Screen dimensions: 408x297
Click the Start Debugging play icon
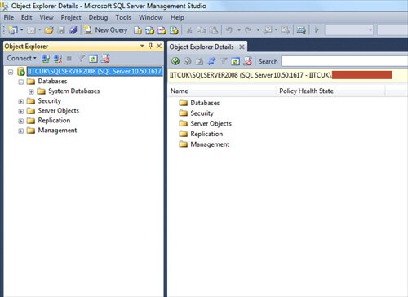coord(317,30)
